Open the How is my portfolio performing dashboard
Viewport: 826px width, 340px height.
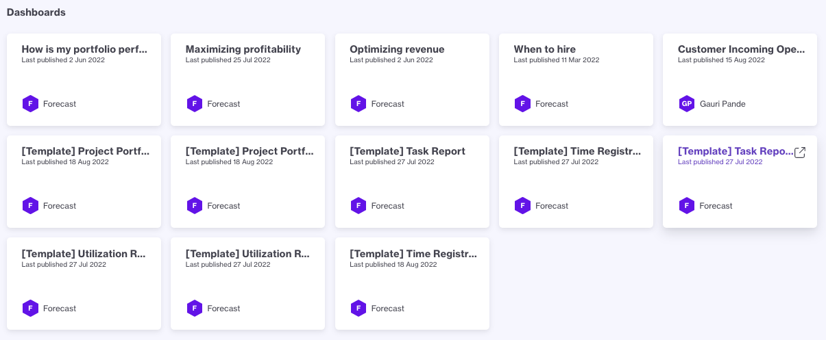pyautogui.click(x=84, y=49)
